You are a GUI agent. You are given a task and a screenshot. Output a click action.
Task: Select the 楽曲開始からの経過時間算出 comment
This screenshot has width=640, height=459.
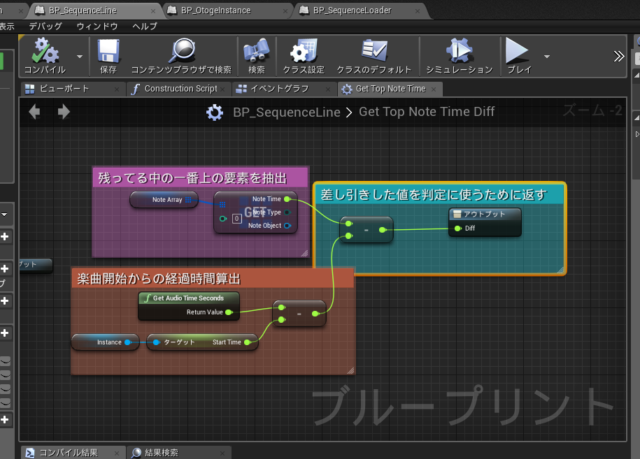[212, 278]
